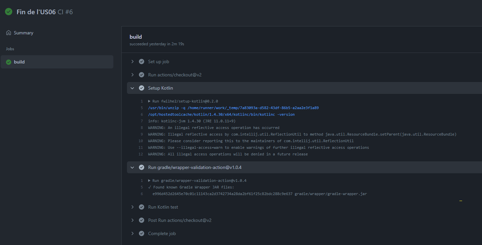482x245 pixels.
Task: Click the 'Fin de l'US06' workflow run title
Action: (x=36, y=12)
